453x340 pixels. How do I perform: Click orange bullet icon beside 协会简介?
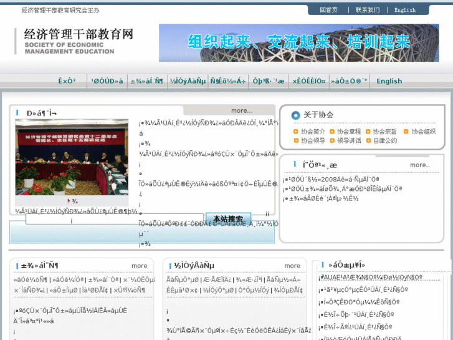point(295,132)
